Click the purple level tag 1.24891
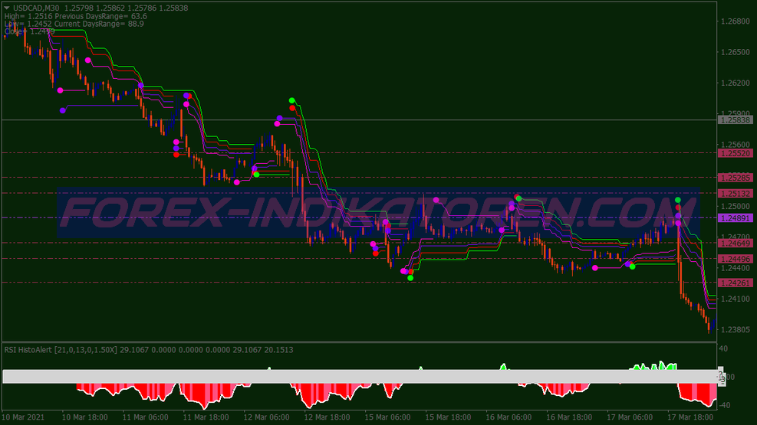Screen dimensions: 757x425 coord(736,218)
